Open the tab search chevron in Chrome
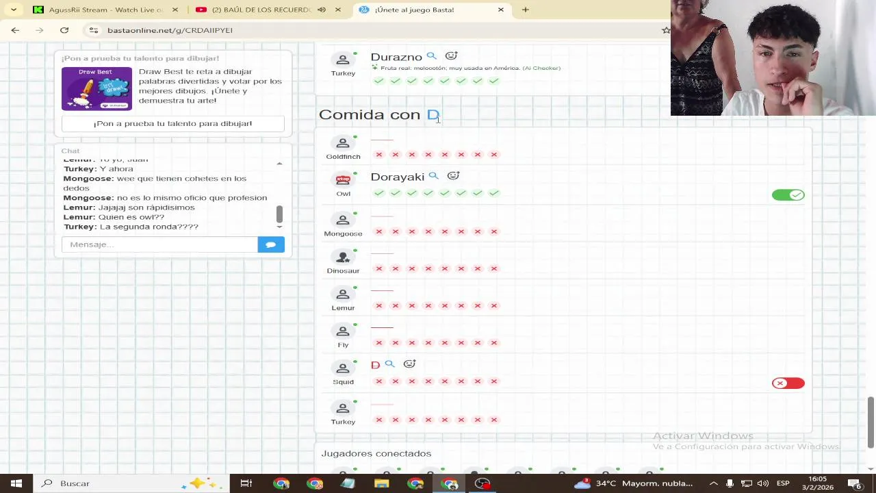876x493 pixels. click(14, 10)
